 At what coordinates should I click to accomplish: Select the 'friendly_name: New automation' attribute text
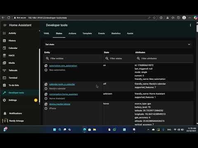coord(150,79)
